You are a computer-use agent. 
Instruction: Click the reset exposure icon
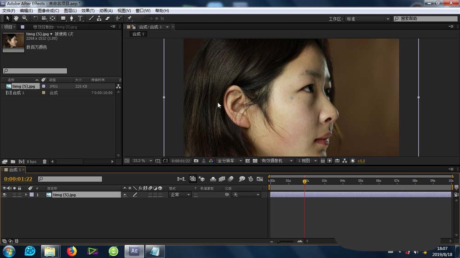[353, 161]
